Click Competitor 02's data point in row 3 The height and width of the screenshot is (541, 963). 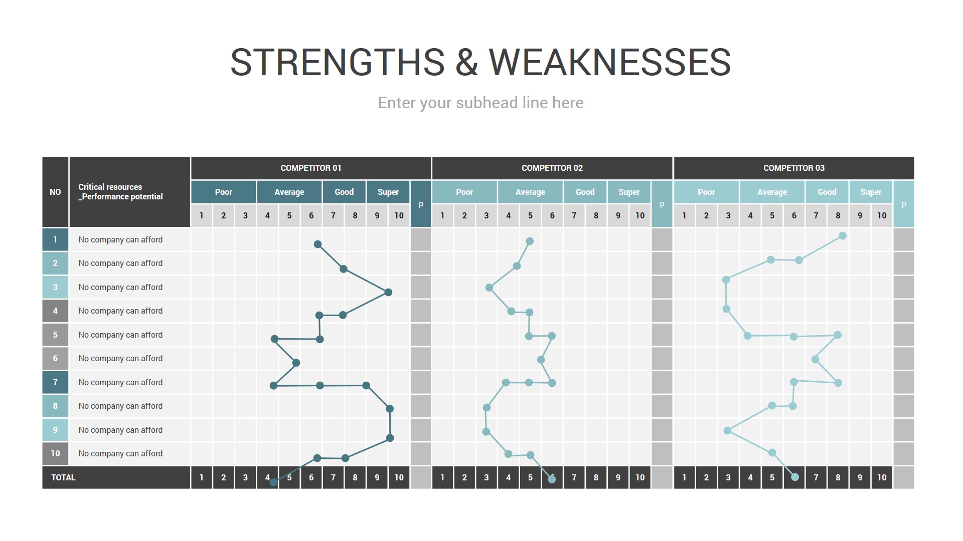[x=489, y=288]
